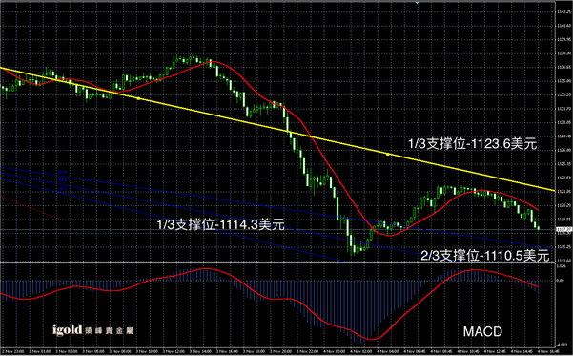Select the yellow trendline anchor near 1126 level

(x=388, y=155)
